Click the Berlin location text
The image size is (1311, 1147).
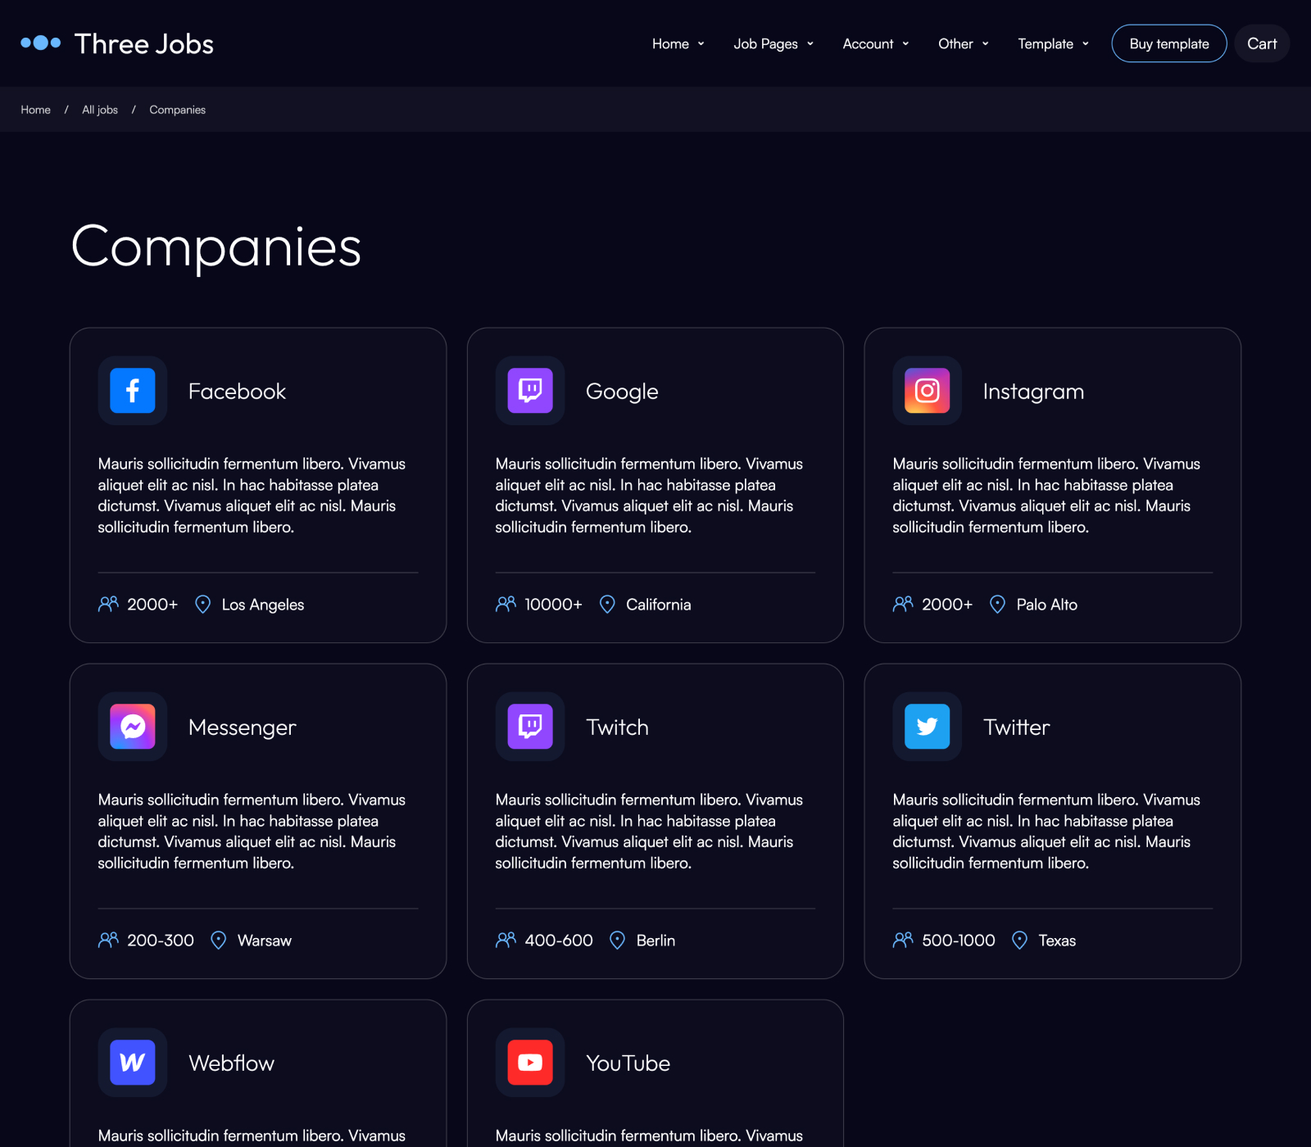click(x=655, y=941)
